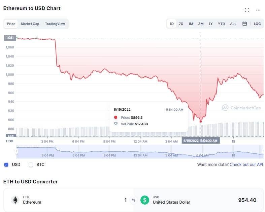Switch to the TradingView tab
Screen dimensions: 265x212
coord(55,24)
